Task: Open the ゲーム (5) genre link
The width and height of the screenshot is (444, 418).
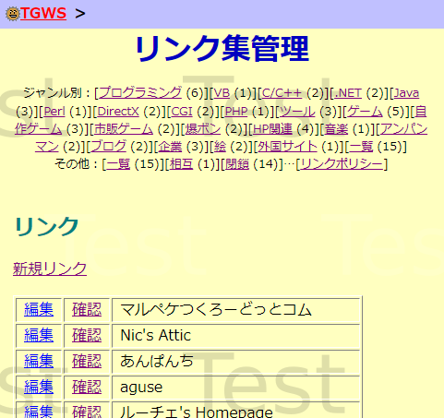Action: [365, 112]
